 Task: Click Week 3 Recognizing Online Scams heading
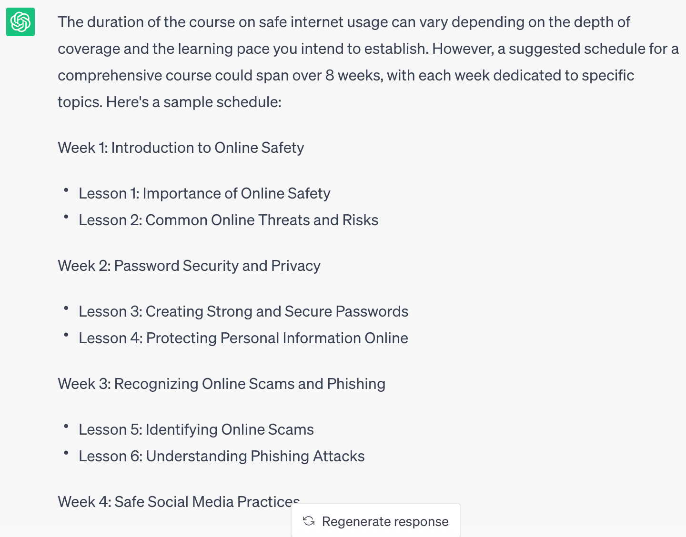point(221,384)
